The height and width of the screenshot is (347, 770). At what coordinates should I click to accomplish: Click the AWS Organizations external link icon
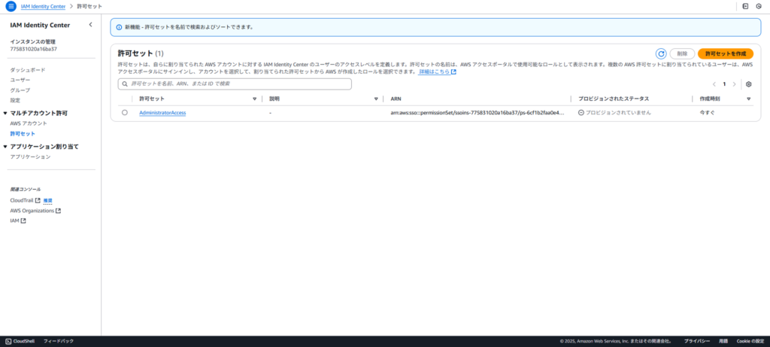click(x=59, y=211)
